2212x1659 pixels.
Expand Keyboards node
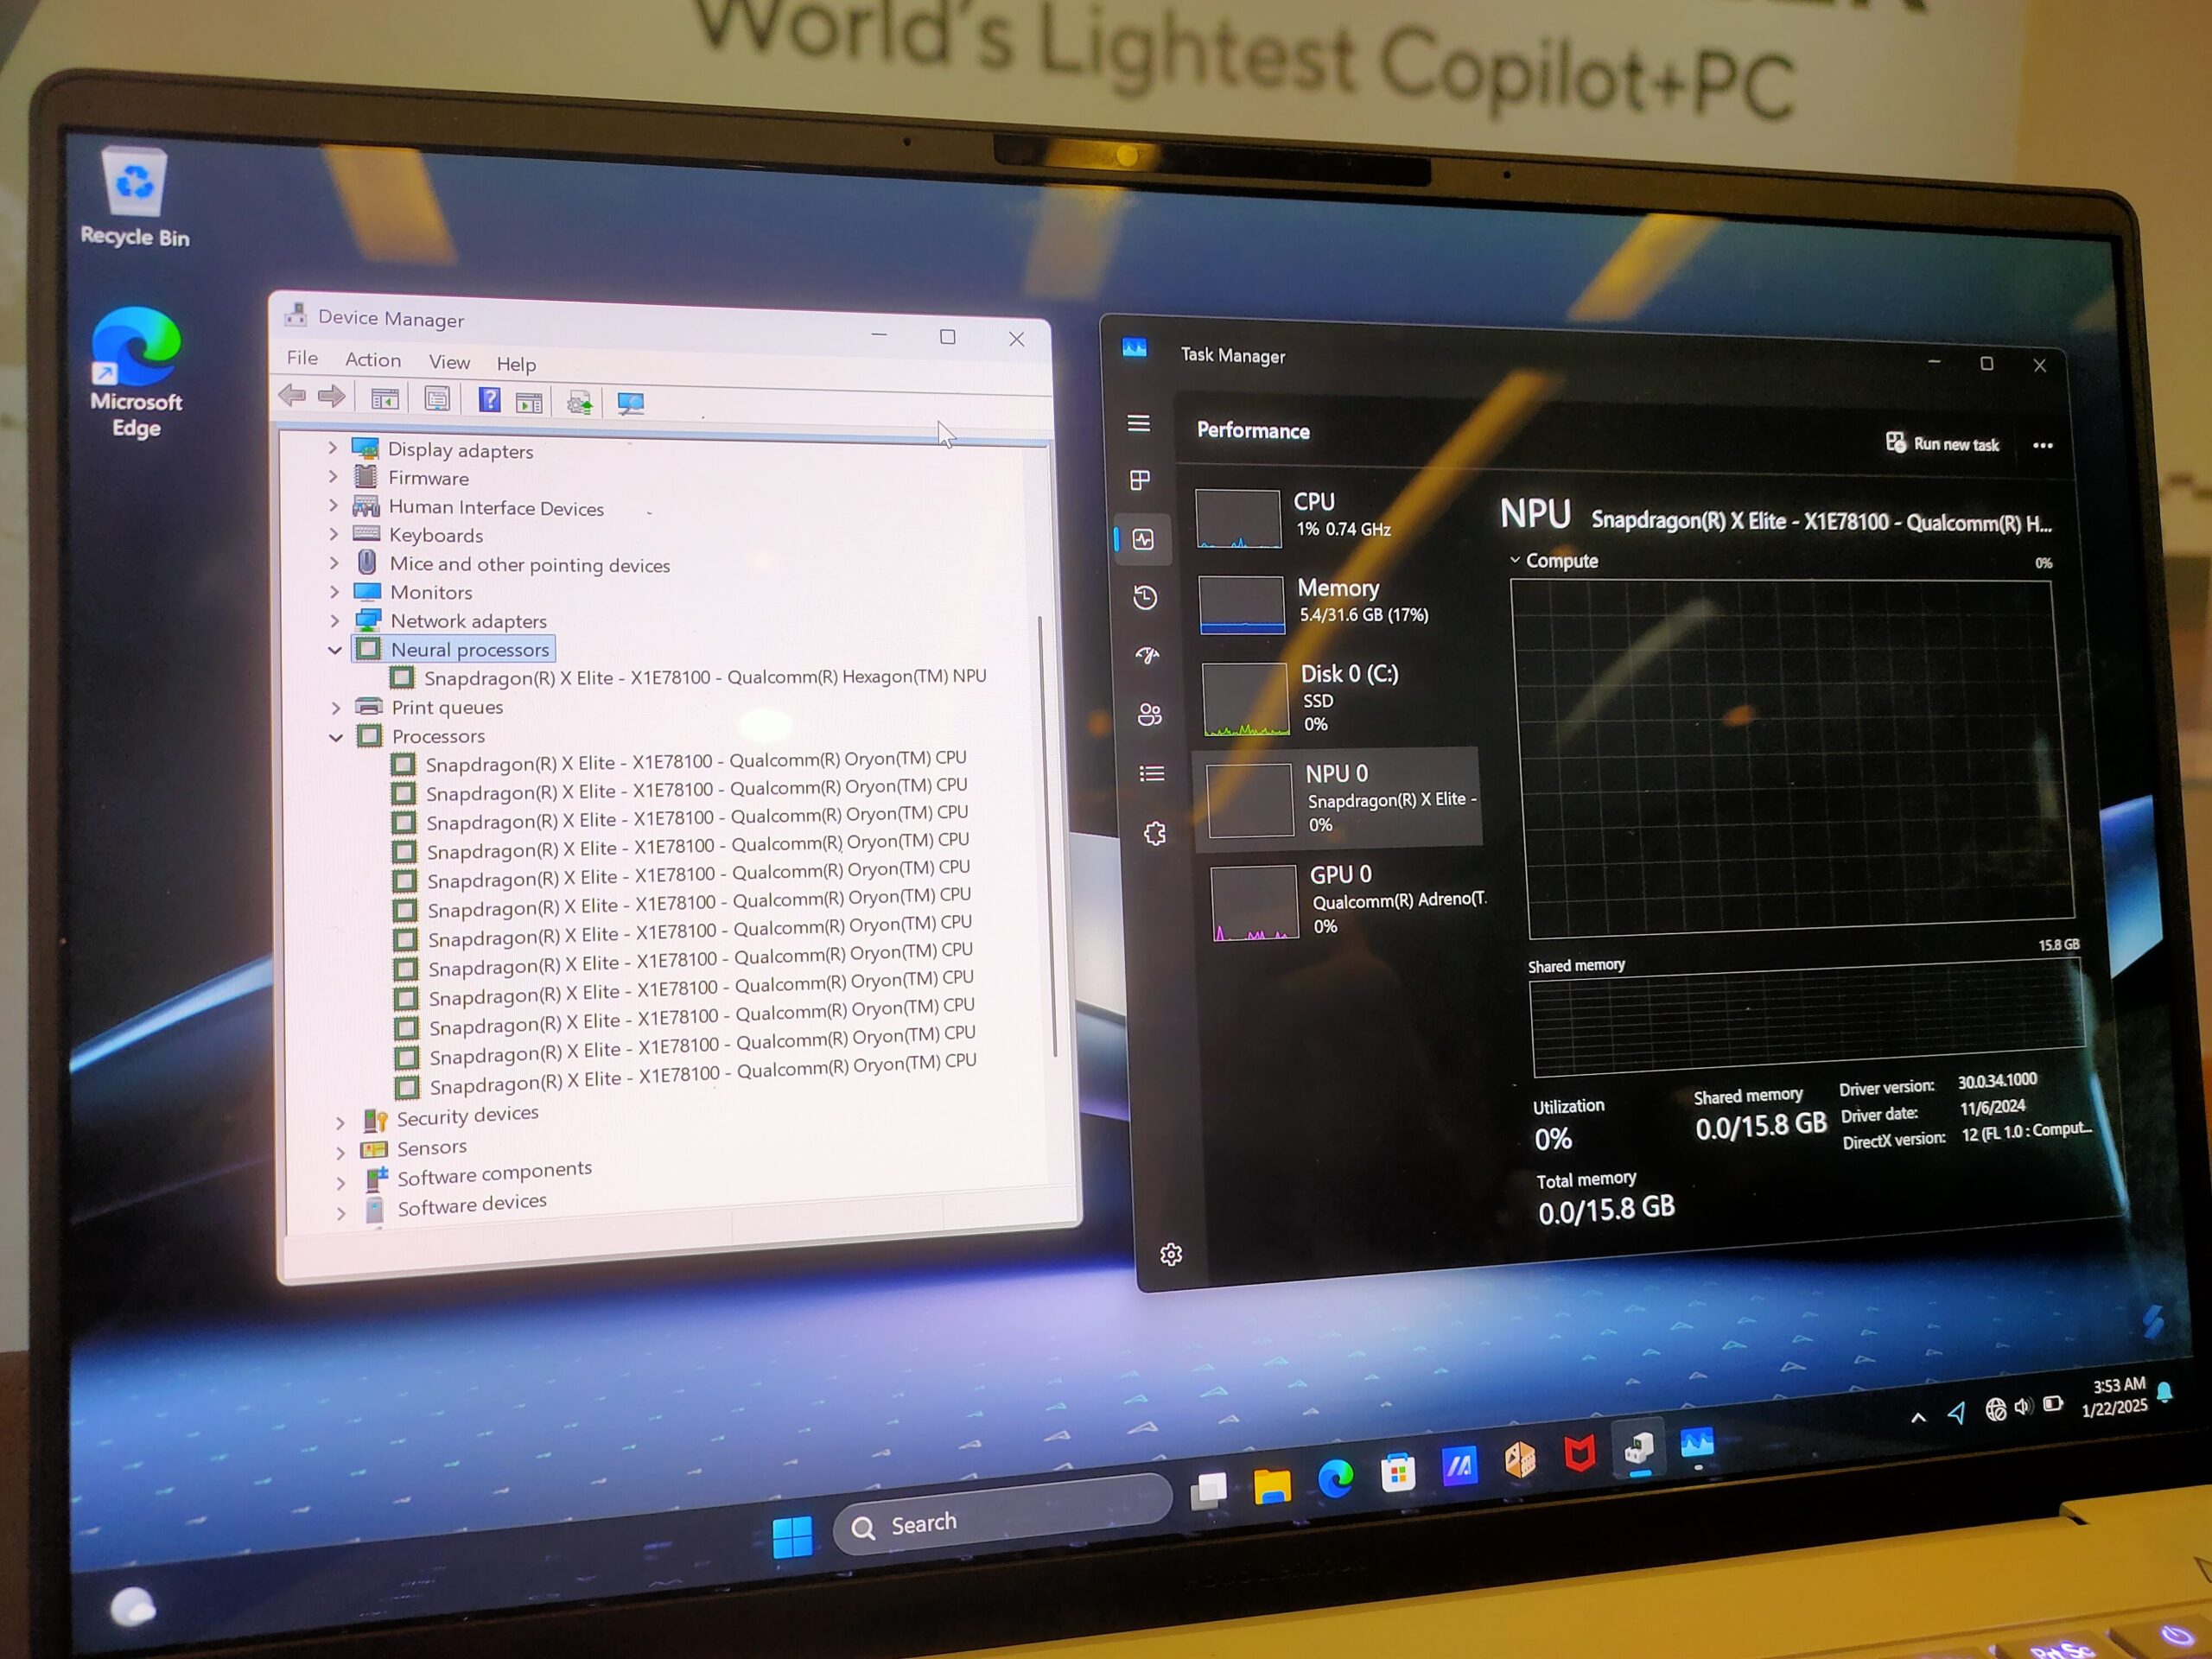tap(334, 534)
